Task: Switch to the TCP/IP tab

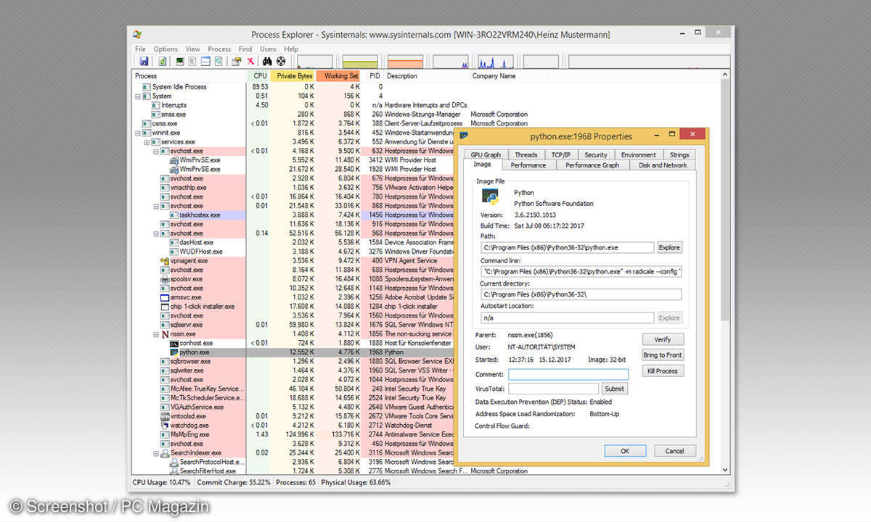Action: tap(560, 154)
